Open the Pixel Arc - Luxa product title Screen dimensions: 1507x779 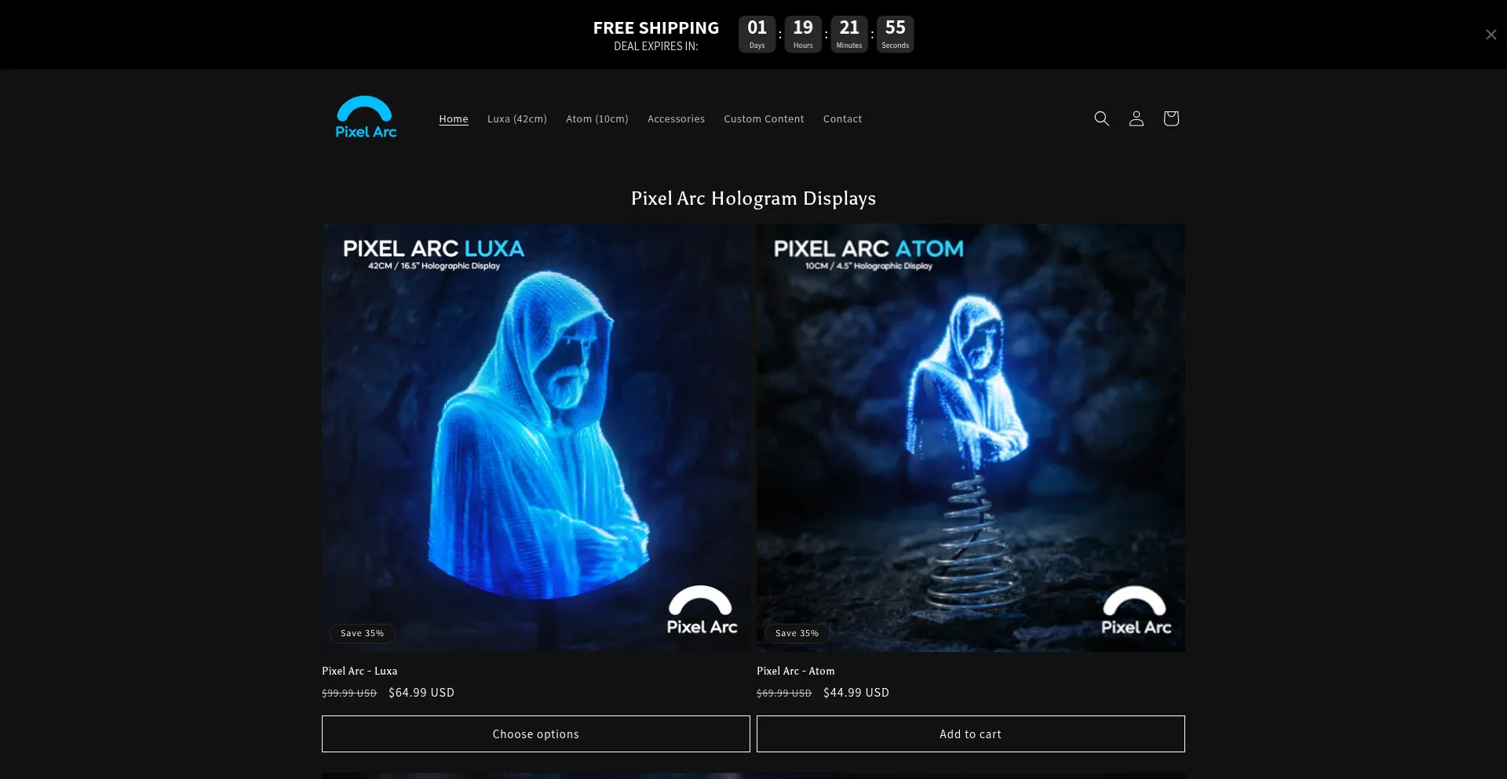pos(359,672)
